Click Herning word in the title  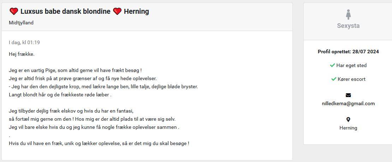136,12
